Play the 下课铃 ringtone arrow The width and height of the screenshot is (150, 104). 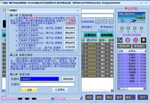[119, 60]
